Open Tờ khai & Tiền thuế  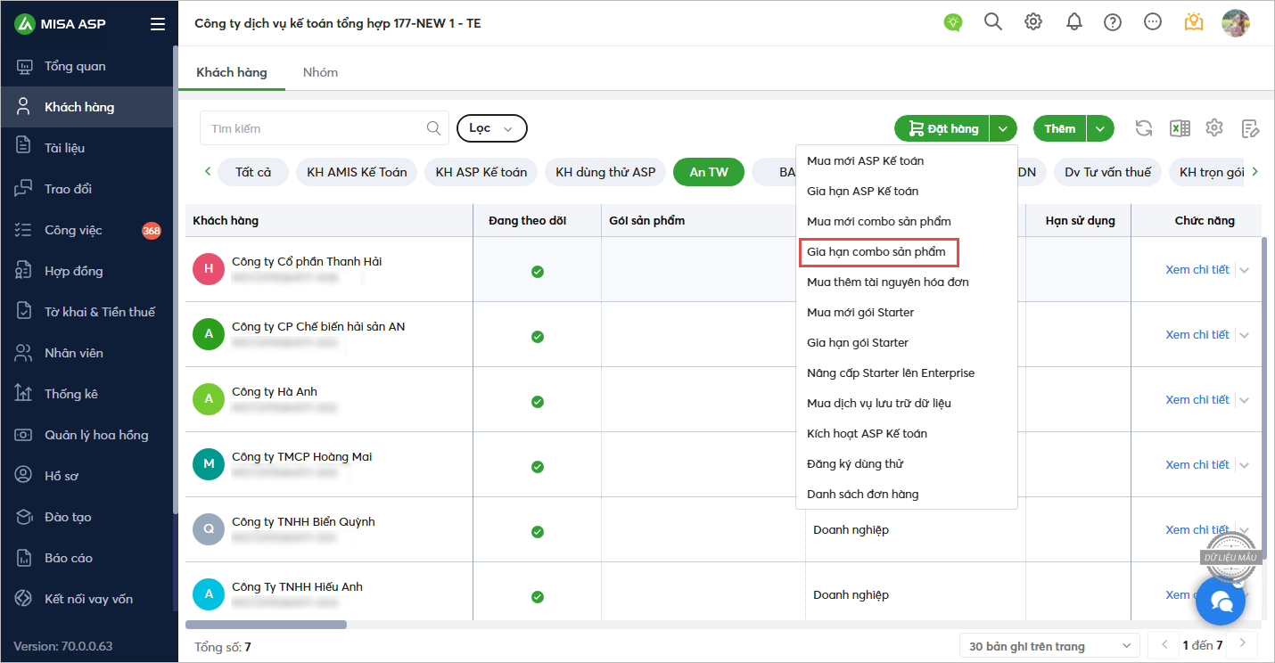click(x=99, y=312)
